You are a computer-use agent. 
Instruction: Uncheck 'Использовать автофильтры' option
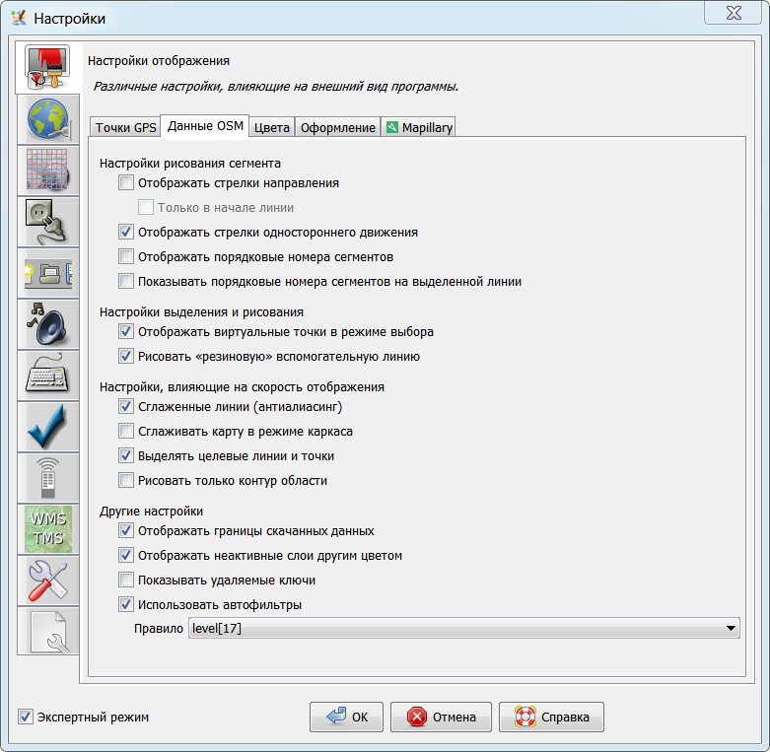click(125, 604)
